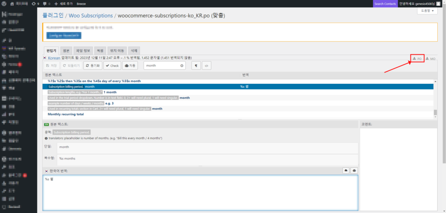Click the strings list vertical scrollbar
This screenshot has width=446, height=213.
[435, 99]
